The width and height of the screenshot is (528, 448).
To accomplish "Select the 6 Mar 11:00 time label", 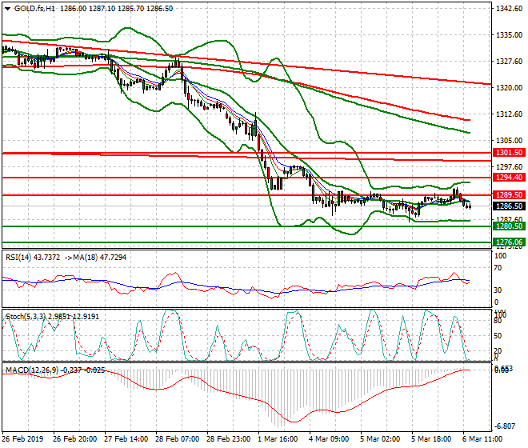I will click(x=482, y=439).
